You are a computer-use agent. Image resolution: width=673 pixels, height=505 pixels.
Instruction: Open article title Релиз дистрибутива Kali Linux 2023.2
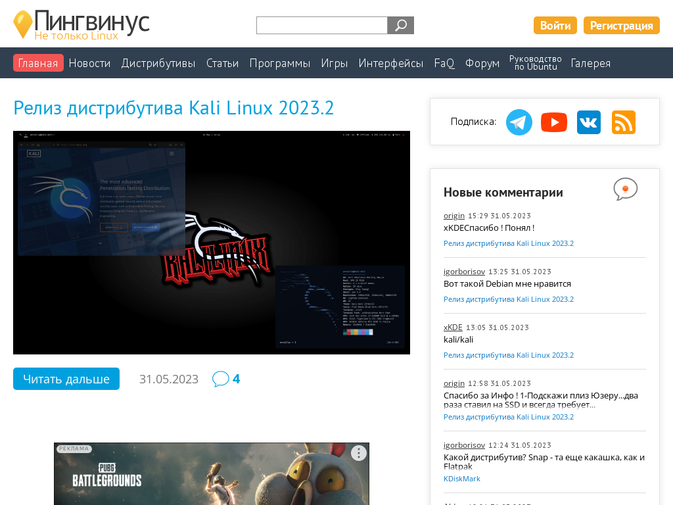click(x=174, y=108)
